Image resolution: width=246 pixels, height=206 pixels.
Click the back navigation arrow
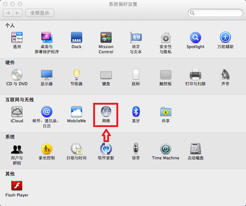pyautogui.click(x=8, y=13)
